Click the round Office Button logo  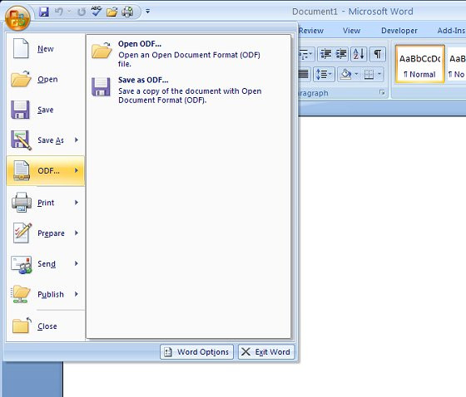click(17, 17)
